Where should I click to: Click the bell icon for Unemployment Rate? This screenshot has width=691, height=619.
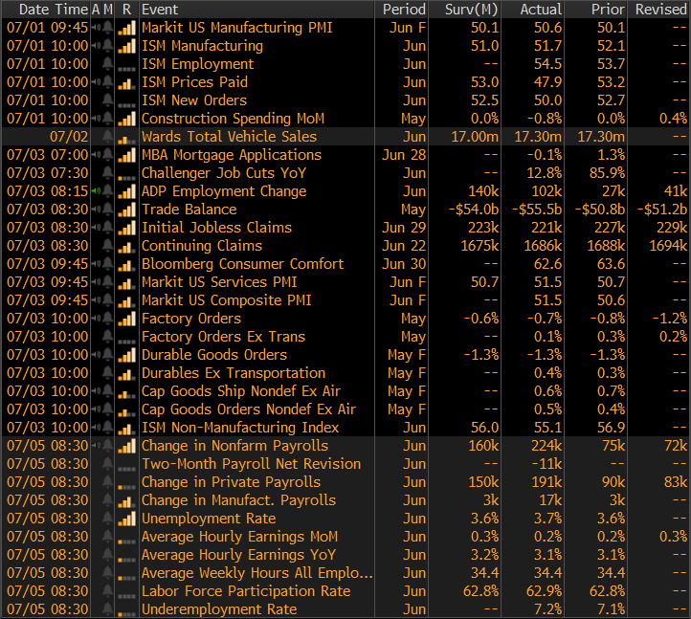(x=109, y=519)
